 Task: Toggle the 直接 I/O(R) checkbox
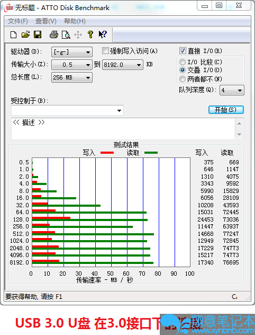point(183,51)
